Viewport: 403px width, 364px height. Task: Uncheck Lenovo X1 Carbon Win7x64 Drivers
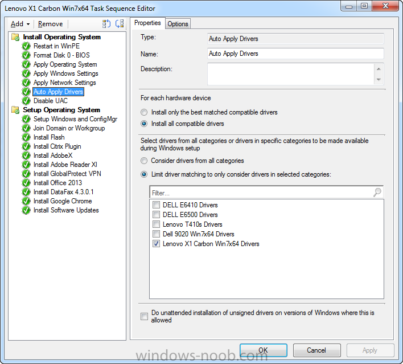coord(156,244)
